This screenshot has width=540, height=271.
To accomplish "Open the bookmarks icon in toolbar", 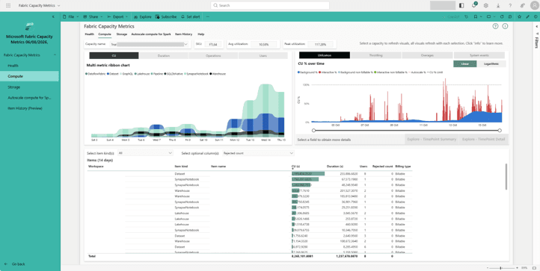I will pos(476,16).
